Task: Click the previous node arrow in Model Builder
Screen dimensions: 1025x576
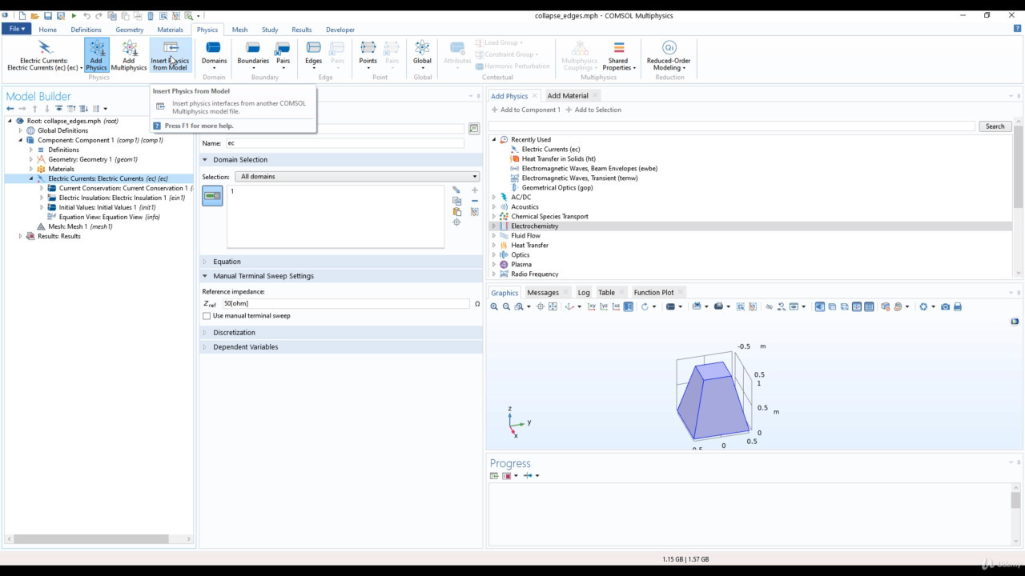Action: coord(10,109)
